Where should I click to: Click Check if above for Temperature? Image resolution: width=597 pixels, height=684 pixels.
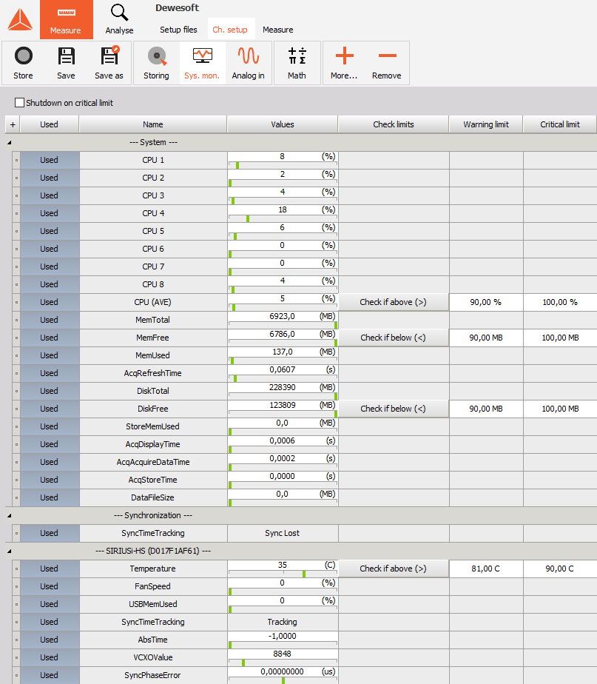[x=394, y=569]
